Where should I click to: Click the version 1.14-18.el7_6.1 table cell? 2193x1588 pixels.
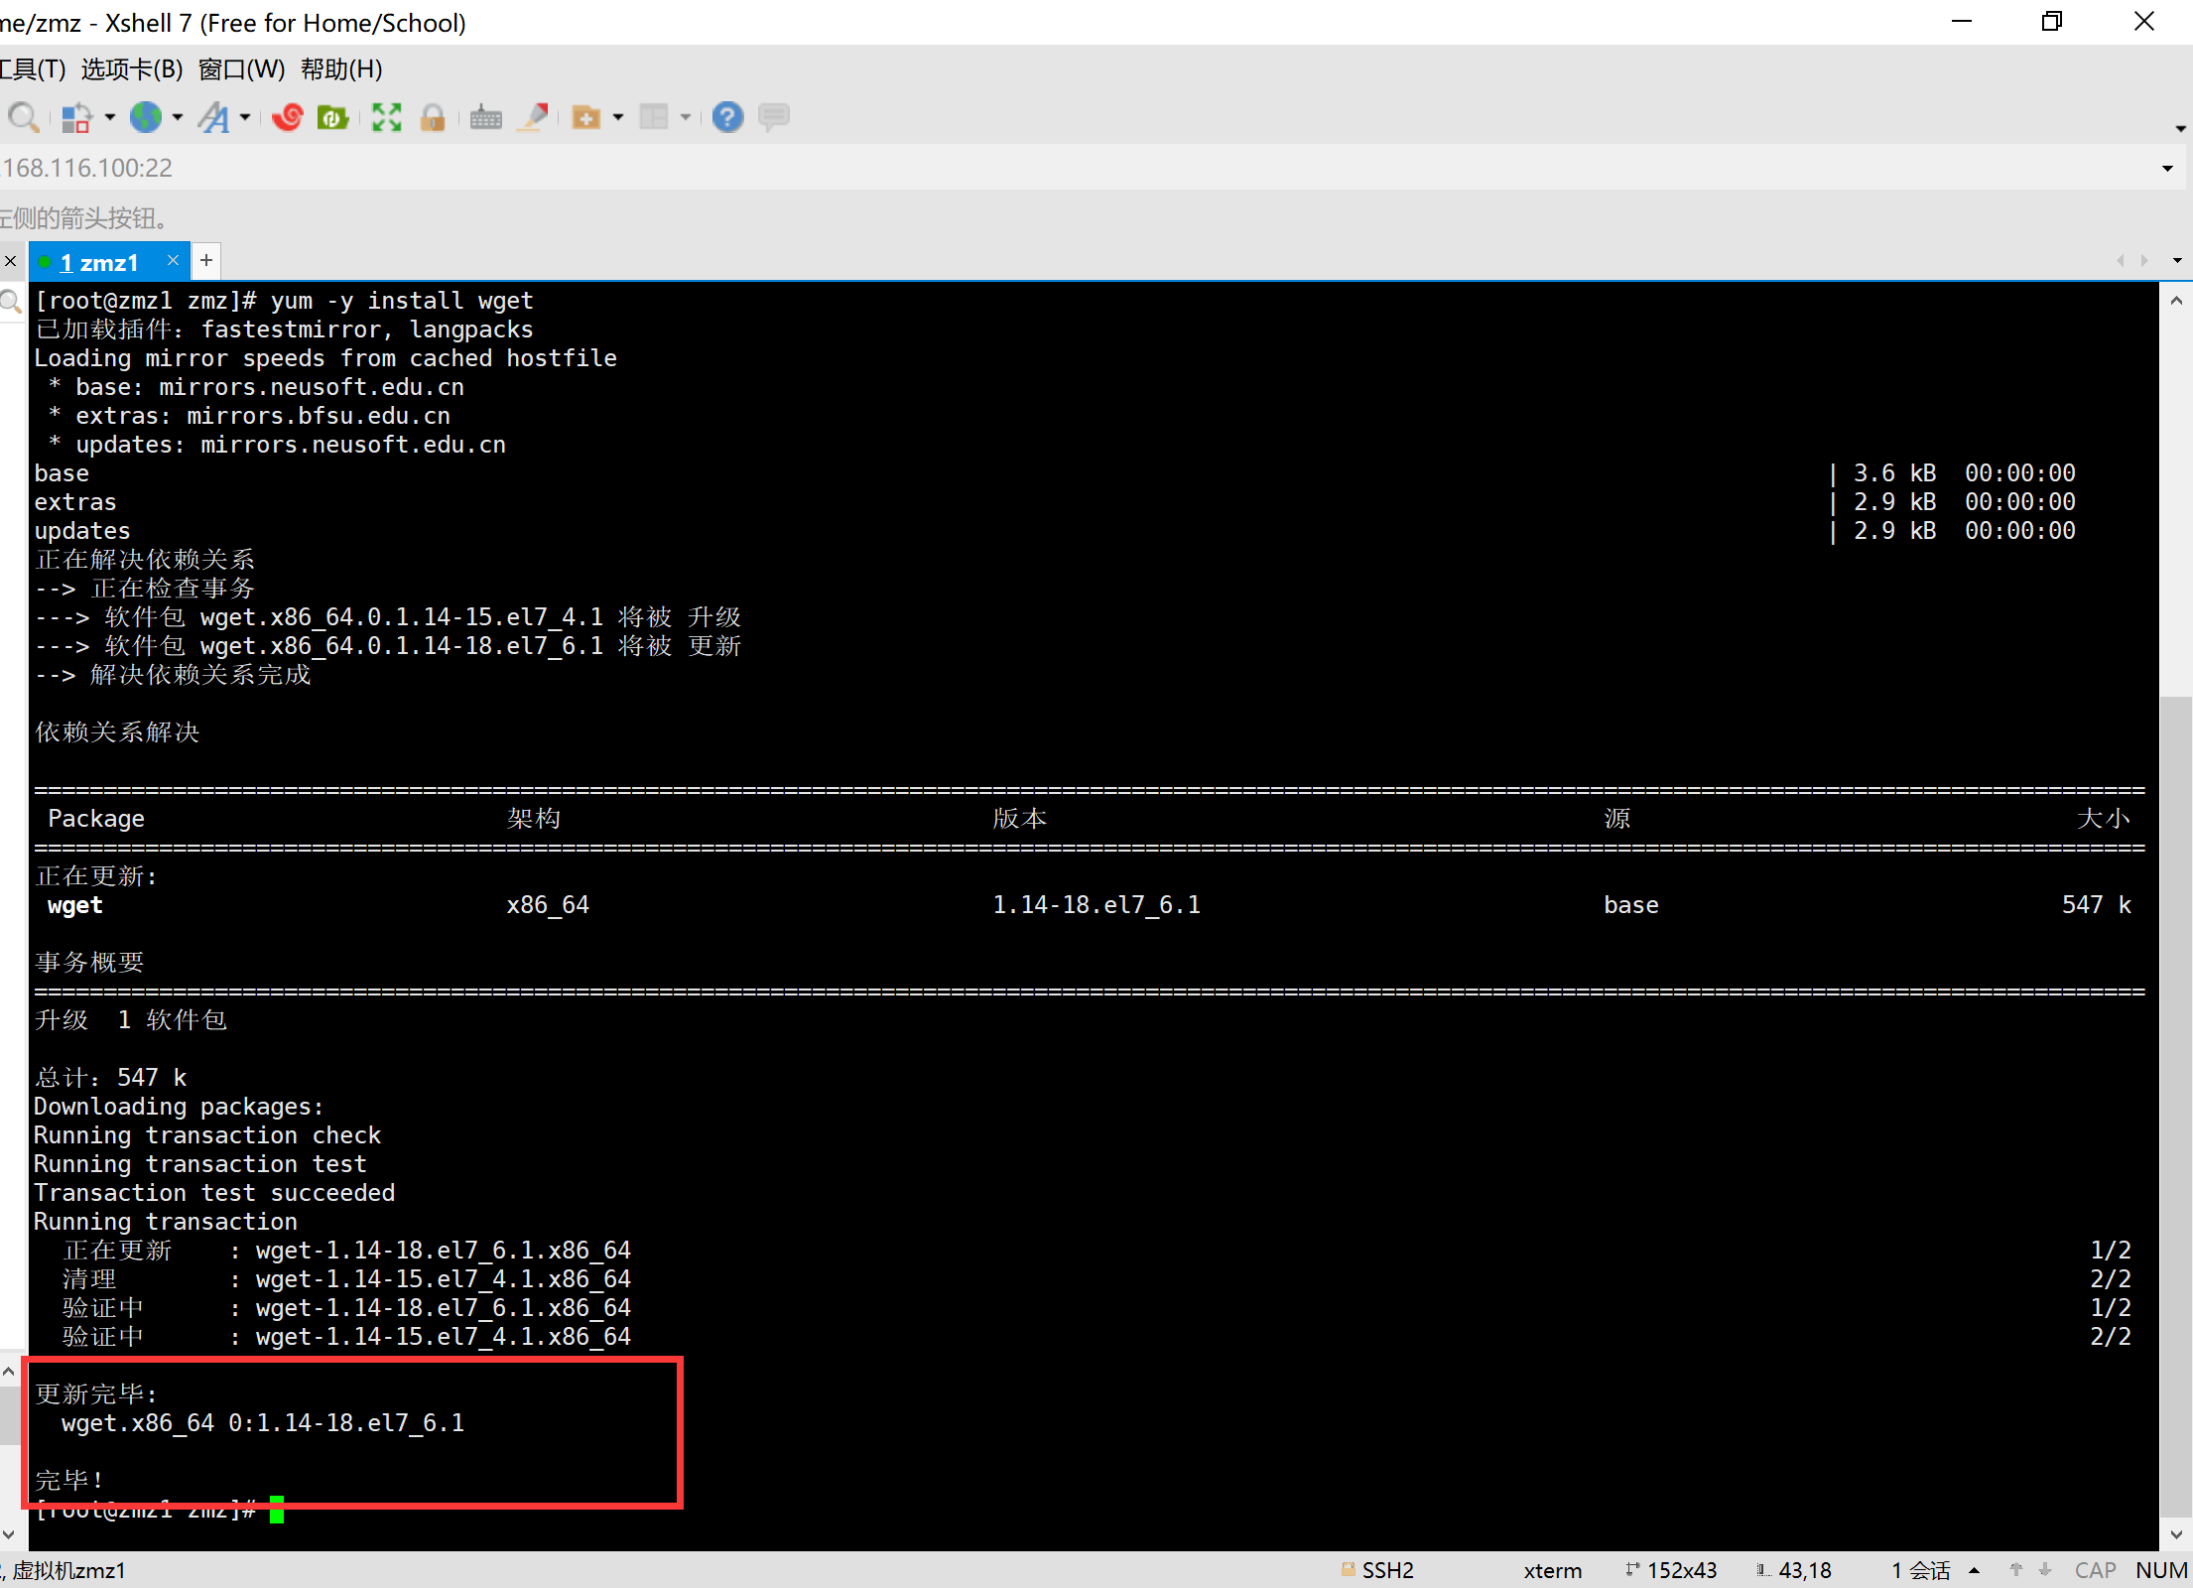[x=1096, y=905]
